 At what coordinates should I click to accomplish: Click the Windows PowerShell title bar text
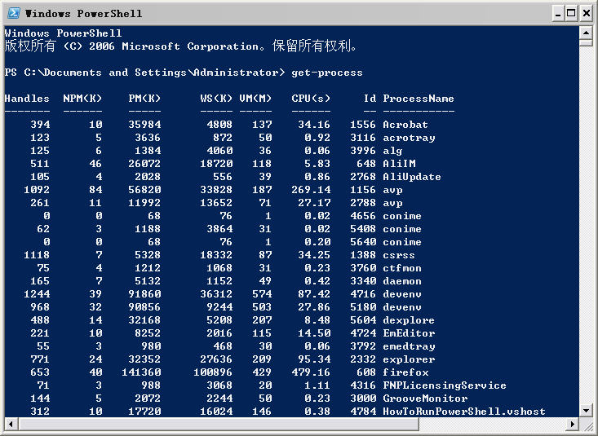coord(83,14)
